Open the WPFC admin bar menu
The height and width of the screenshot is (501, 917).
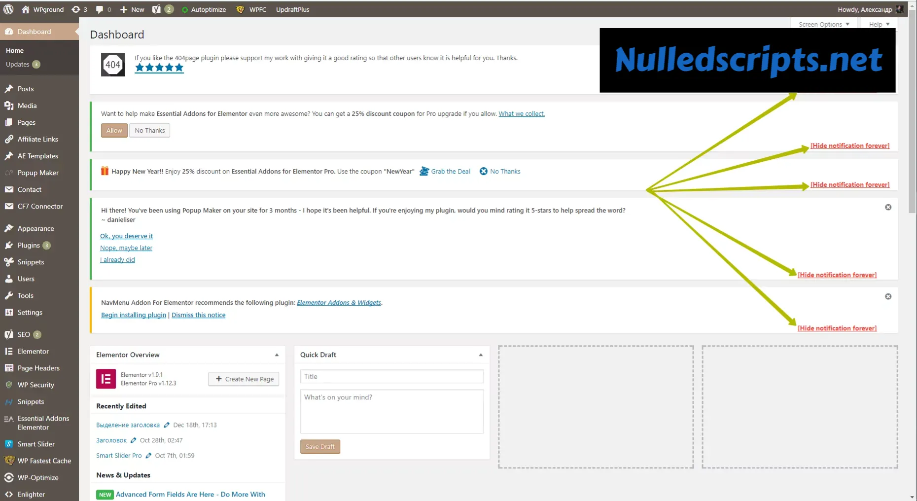tap(251, 9)
